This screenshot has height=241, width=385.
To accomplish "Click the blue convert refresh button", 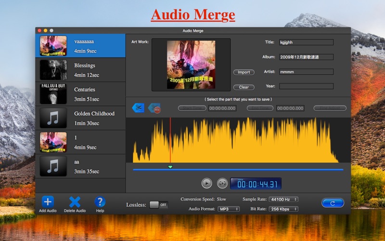I will tap(333, 203).
